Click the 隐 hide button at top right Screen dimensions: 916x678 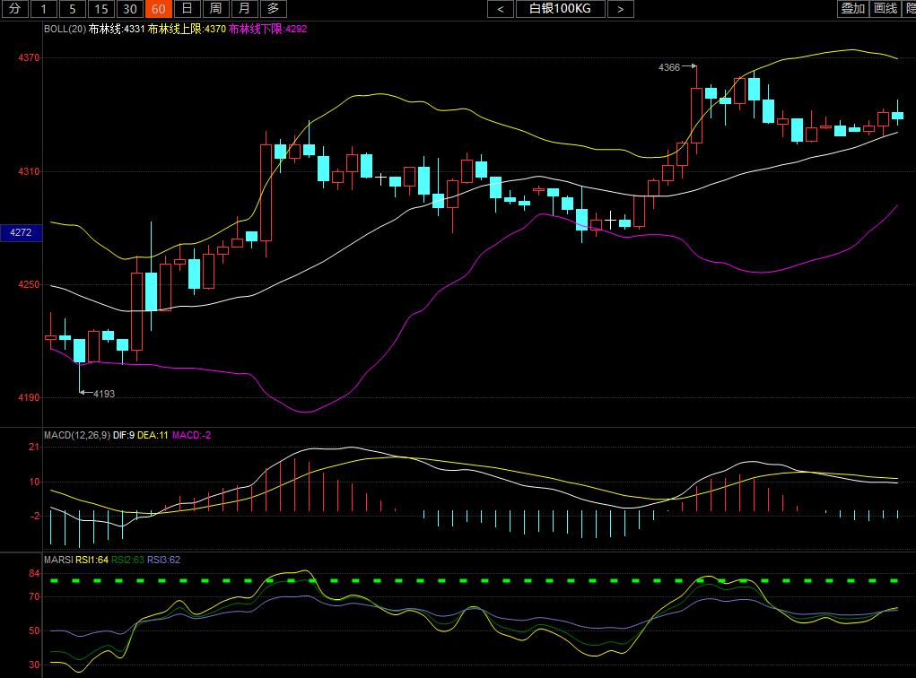910,9
